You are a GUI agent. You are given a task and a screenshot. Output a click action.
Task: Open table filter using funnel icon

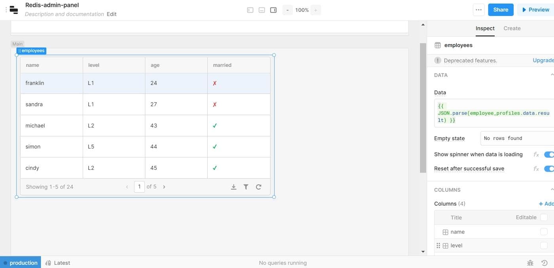click(246, 187)
